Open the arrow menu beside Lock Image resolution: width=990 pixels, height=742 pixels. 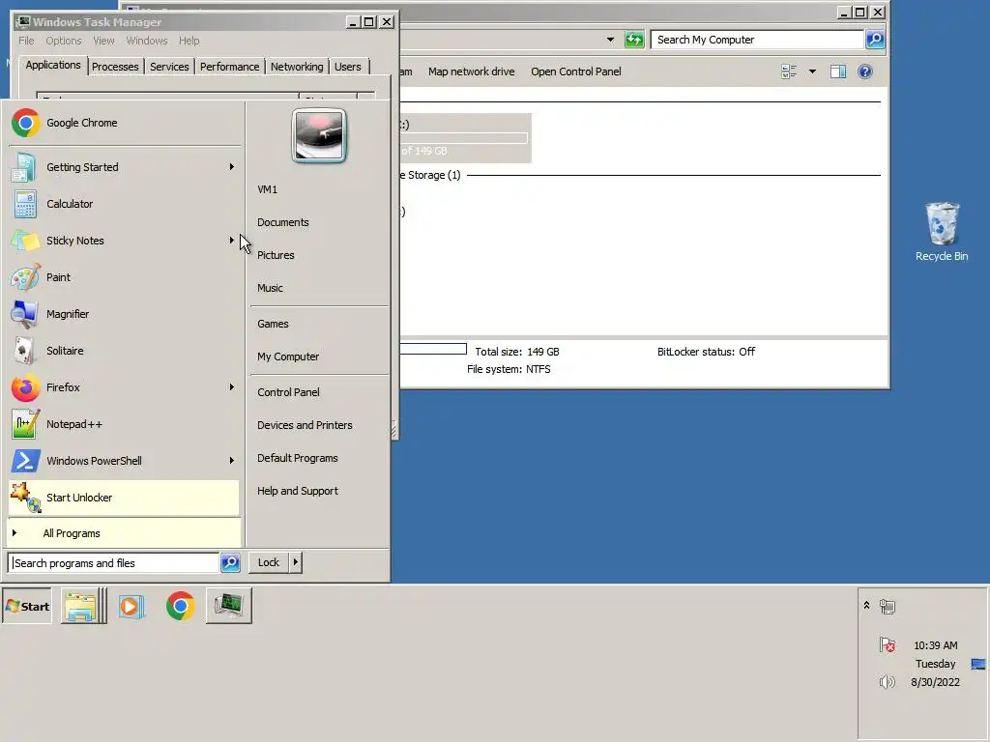click(x=296, y=562)
